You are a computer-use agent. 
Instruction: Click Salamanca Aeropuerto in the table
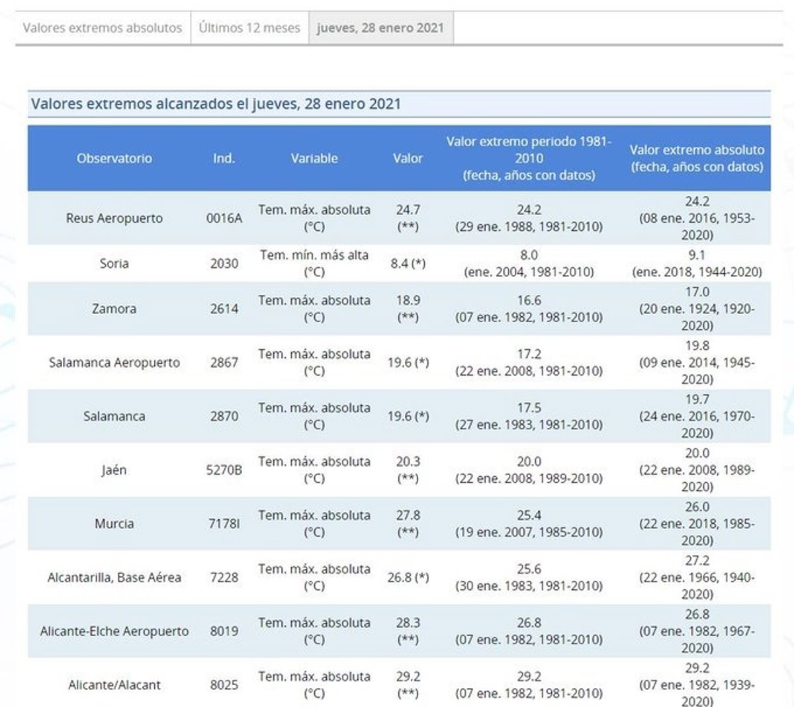(114, 362)
